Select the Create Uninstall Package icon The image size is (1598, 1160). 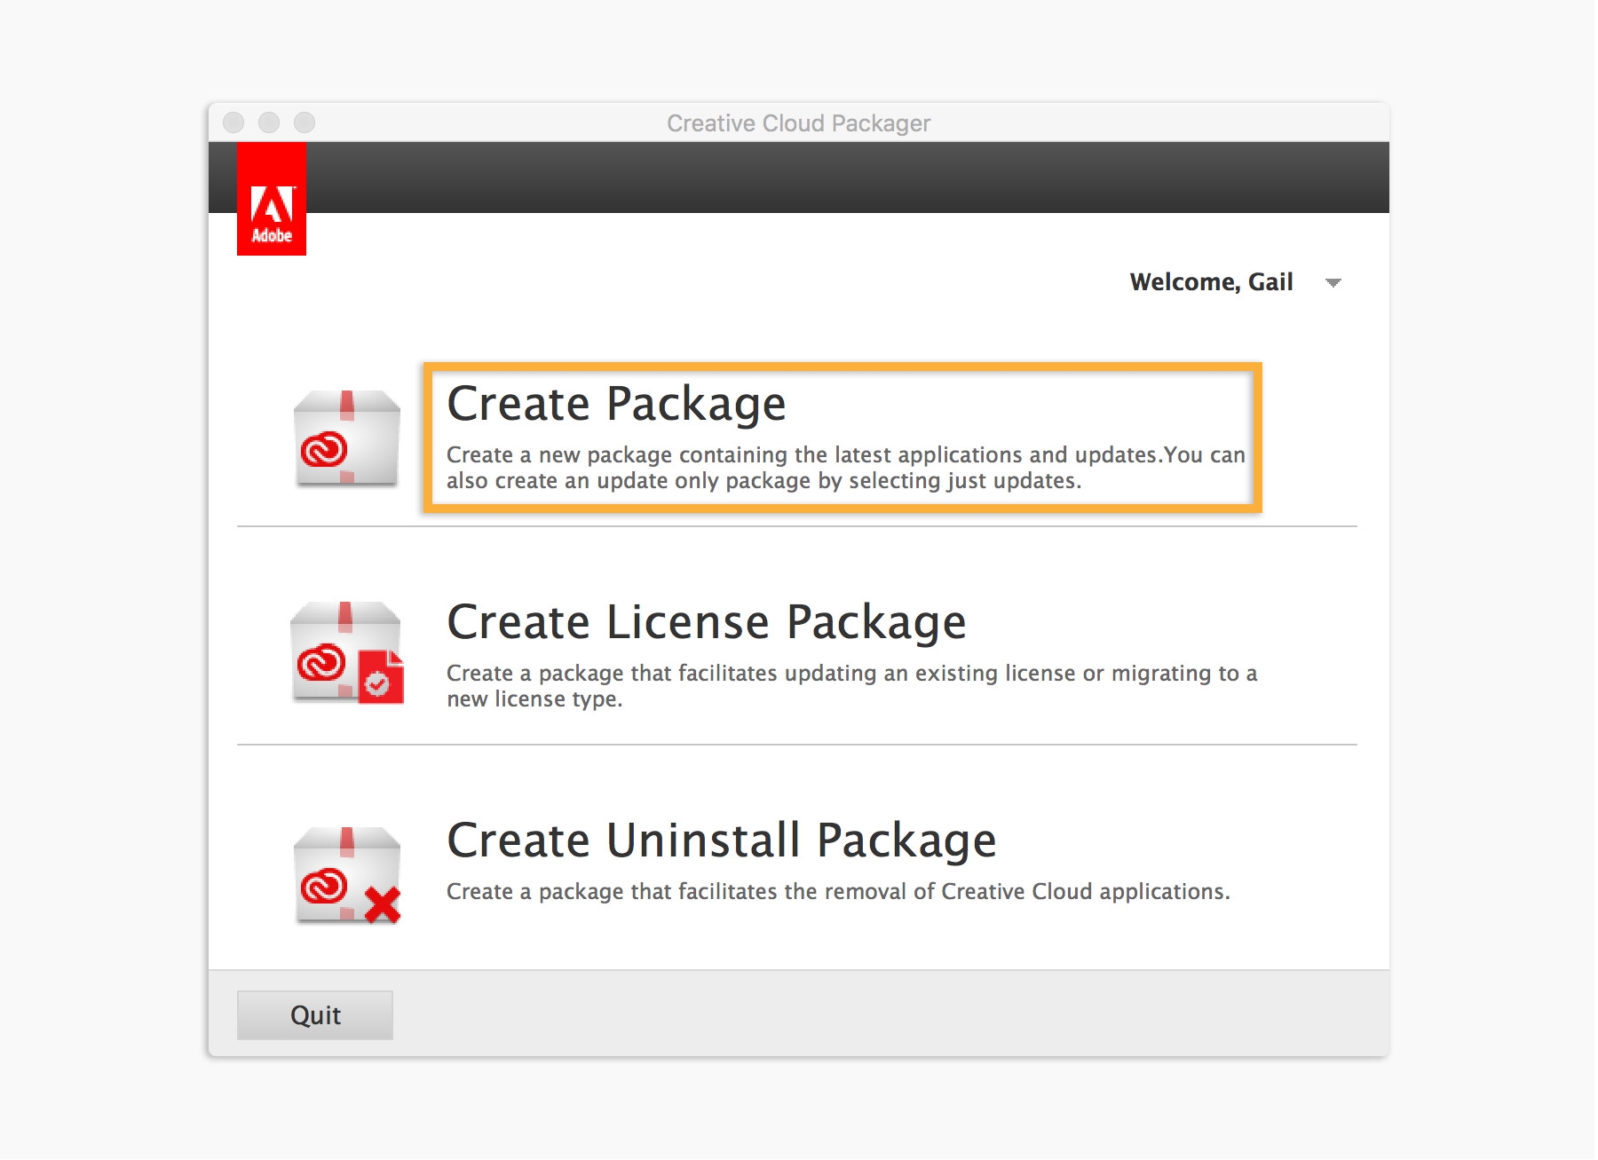point(346,874)
